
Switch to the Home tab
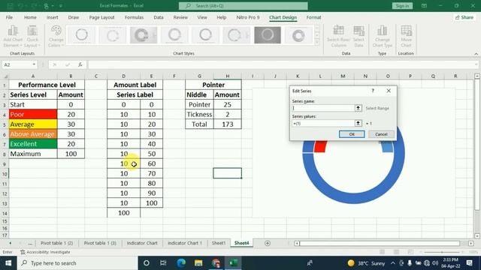click(30, 17)
